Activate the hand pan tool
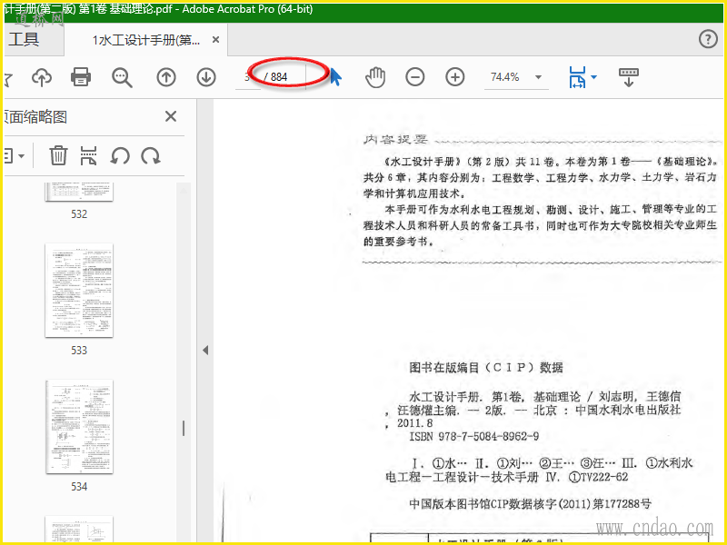 pos(375,77)
